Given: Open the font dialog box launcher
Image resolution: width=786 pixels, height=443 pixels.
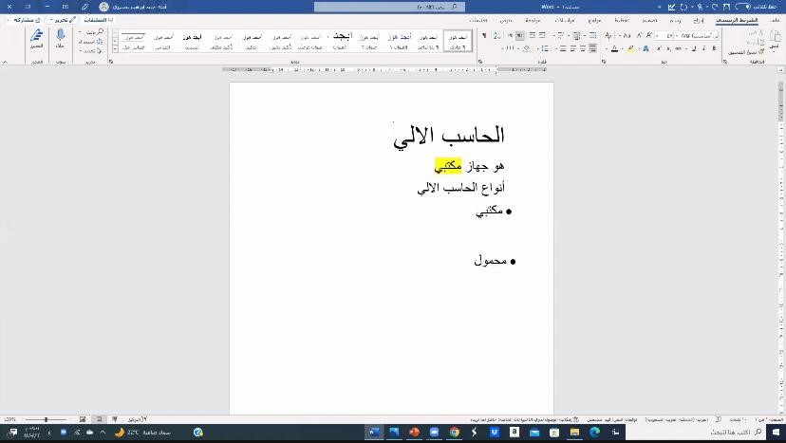Looking at the screenshot, I should (x=604, y=62).
